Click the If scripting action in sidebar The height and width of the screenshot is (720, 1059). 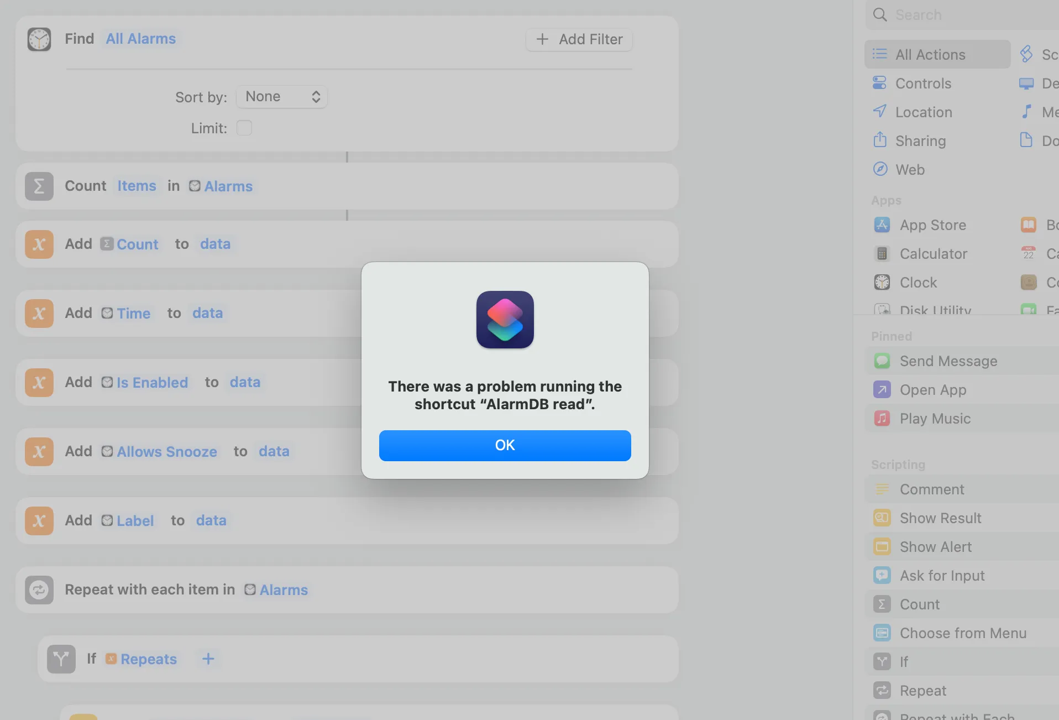coord(962,662)
